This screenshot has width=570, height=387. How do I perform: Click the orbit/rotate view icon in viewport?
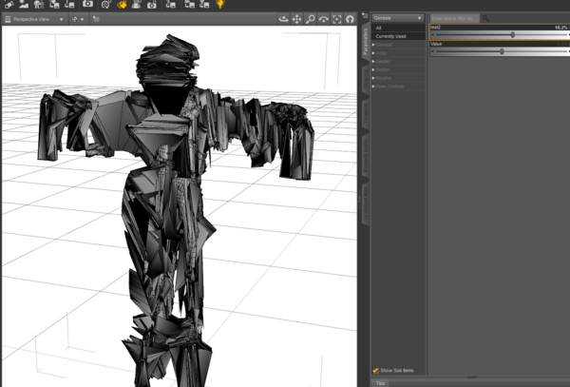[284, 18]
